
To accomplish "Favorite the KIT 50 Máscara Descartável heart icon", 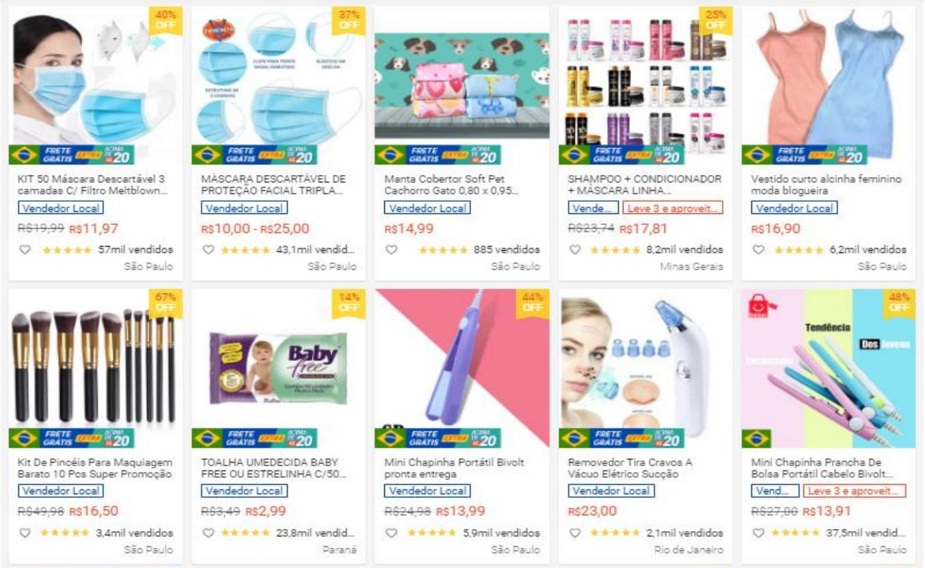I will [x=25, y=249].
